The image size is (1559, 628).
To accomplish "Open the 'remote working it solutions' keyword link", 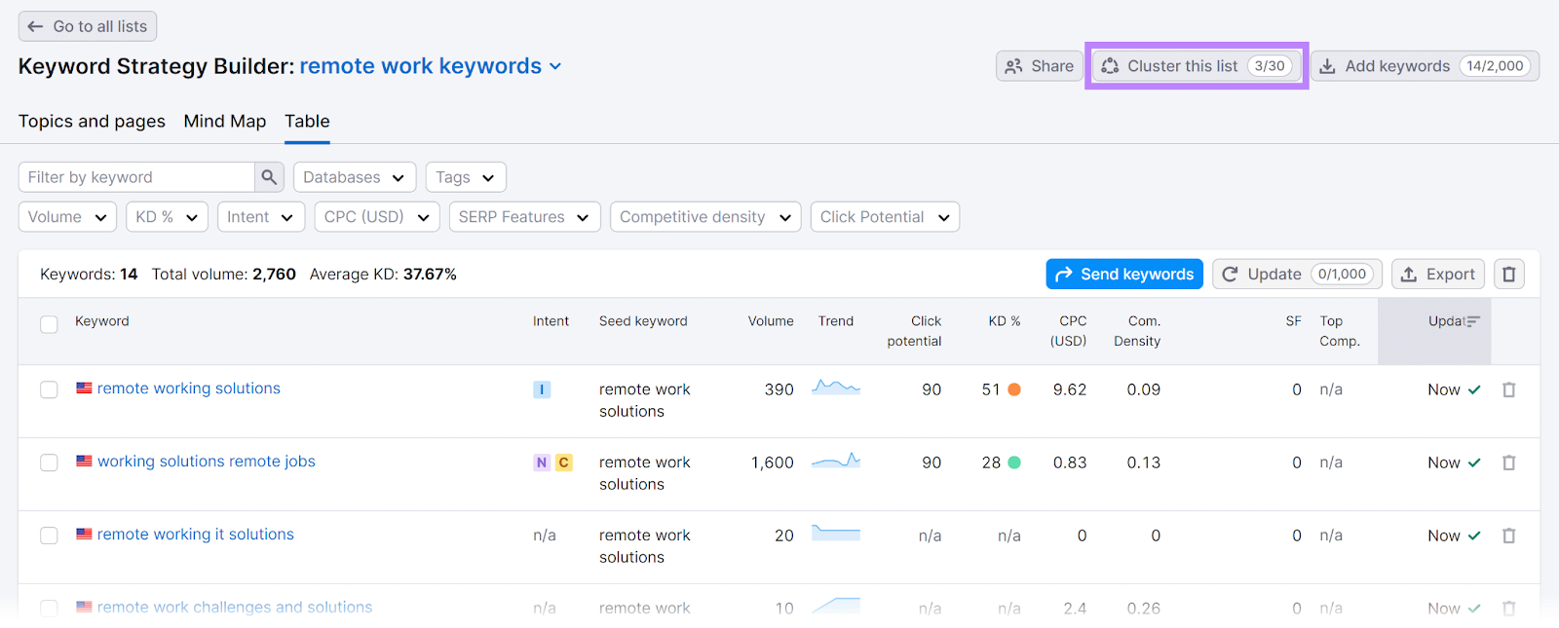I will 196,535.
